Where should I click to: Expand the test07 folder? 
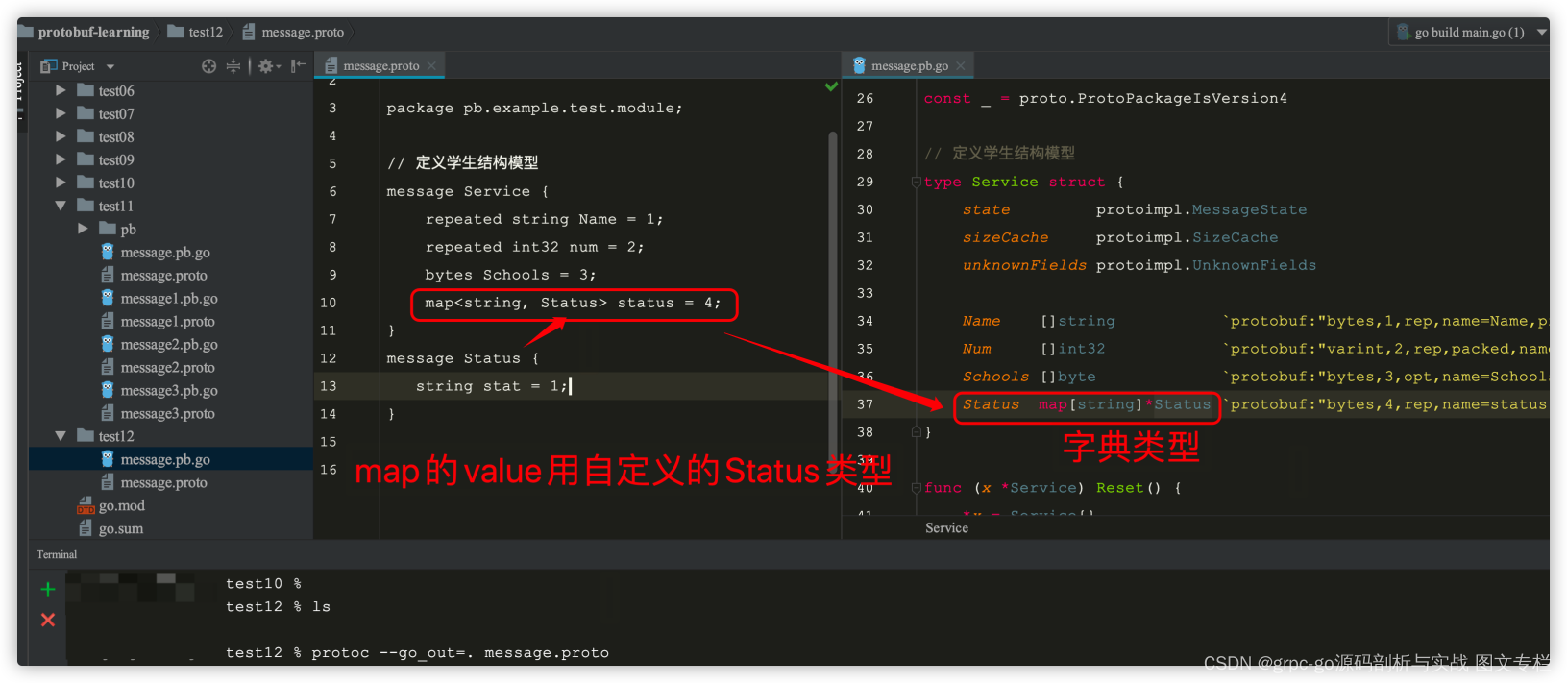(x=61, y=113)
